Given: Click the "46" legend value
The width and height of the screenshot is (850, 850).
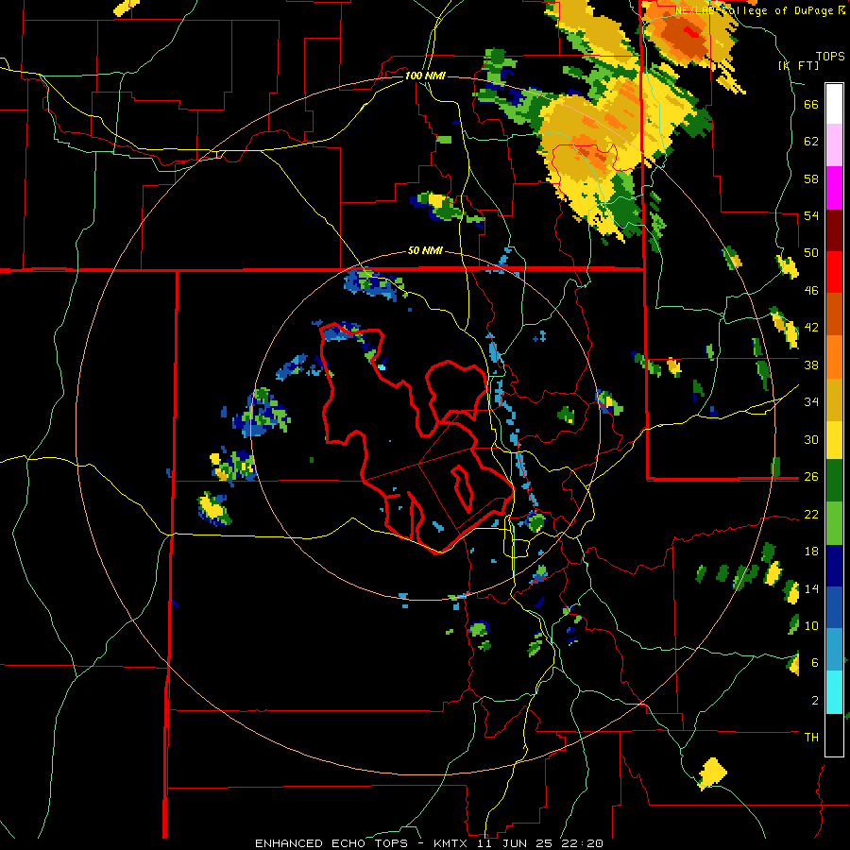Looking at the screenshot, I should click(811, 291).
